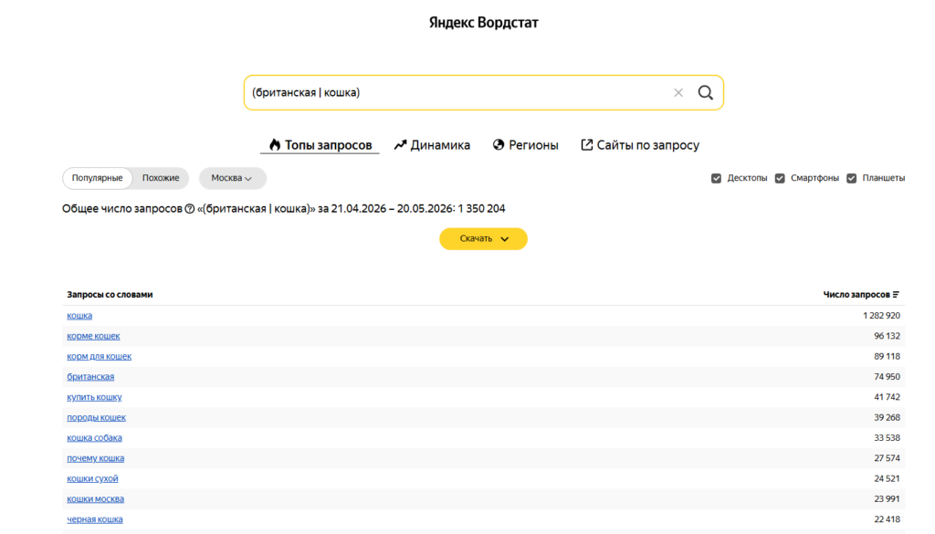The height and width of the screenshot is (534, 935).
Task: Open the Топы запросов tab
Action: 320,145
